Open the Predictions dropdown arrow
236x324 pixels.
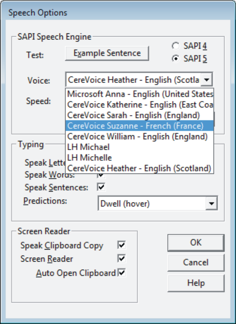coord(211,204)
